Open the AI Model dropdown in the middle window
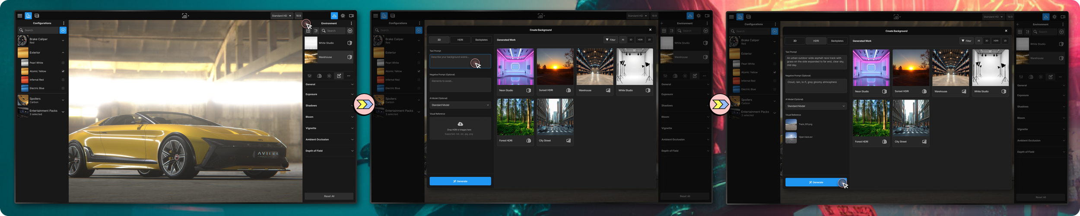The width and height of the screenshot is (1080, 216). [460, 105]
